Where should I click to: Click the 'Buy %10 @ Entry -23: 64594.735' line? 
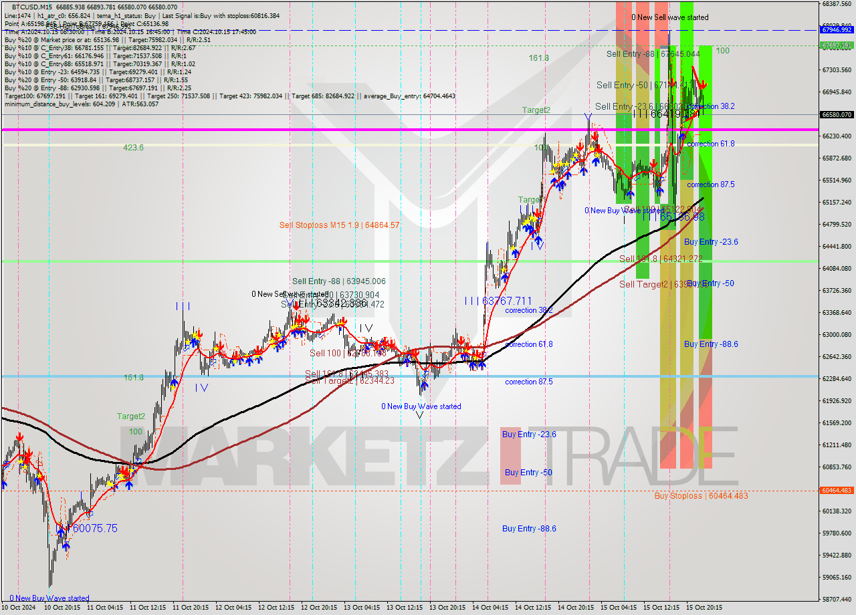pos(98,72)
